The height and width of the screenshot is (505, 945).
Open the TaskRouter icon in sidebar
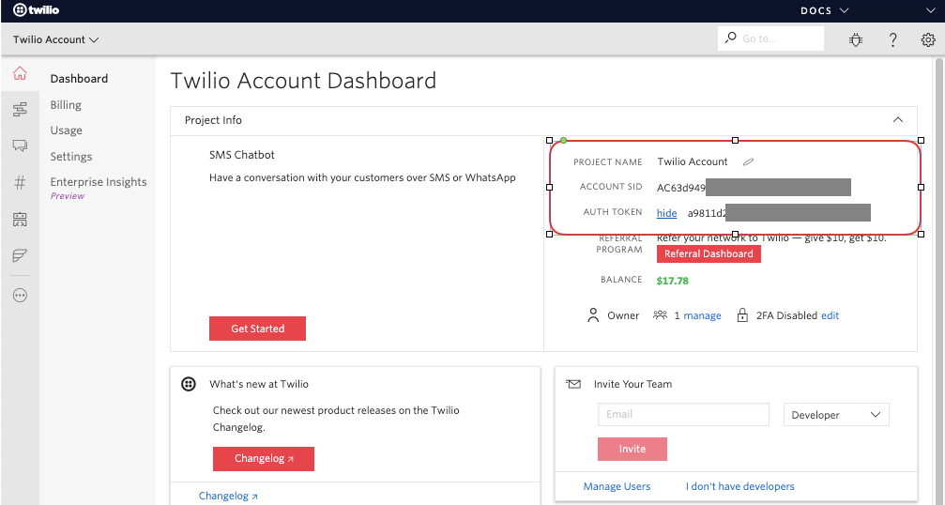point(20,220)
